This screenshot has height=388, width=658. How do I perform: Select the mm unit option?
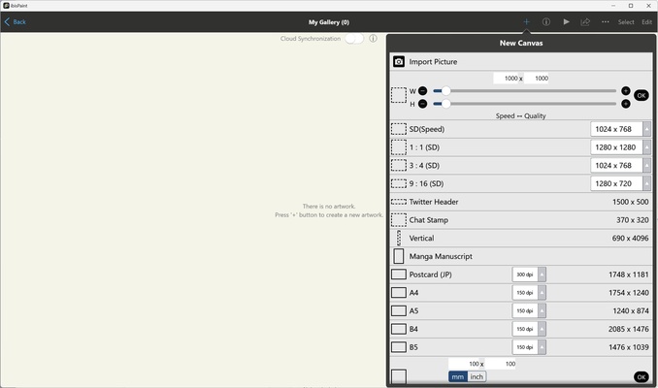point(457,376)
